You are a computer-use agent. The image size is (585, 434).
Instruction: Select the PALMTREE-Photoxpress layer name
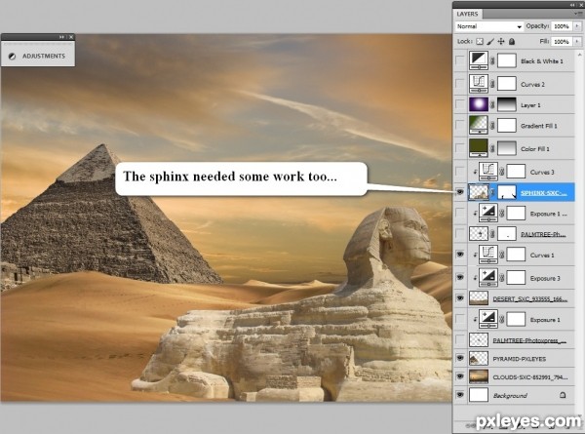[x=529, y=340]
